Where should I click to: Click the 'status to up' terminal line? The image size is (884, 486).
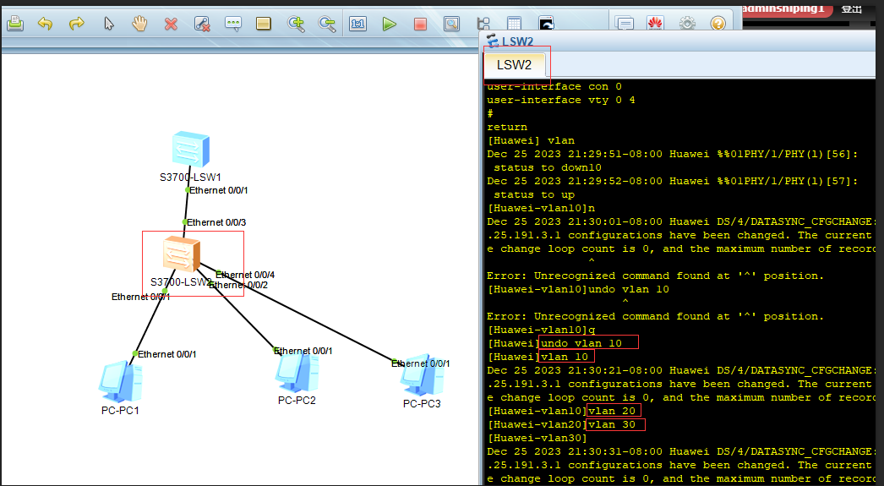click(x=534, y=194)
